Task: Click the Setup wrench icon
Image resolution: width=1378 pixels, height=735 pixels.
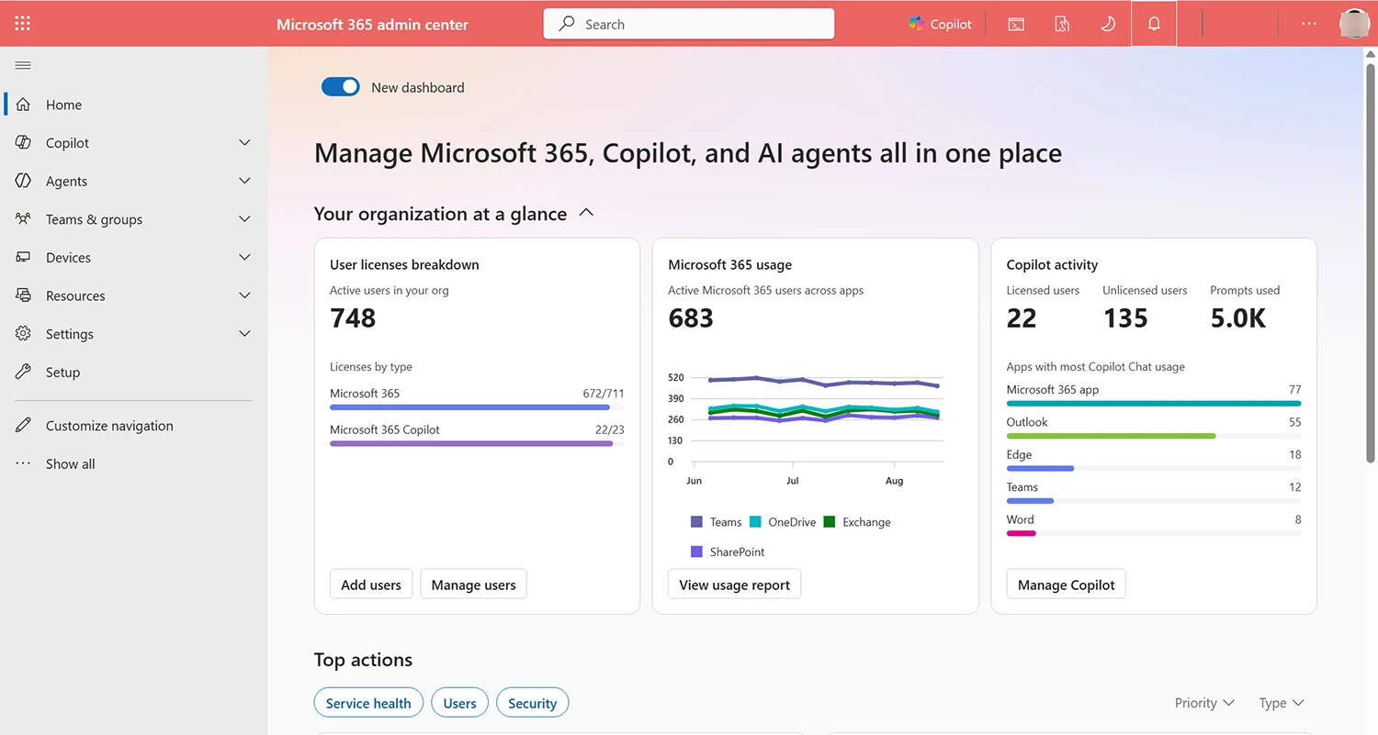Action: 24,372
